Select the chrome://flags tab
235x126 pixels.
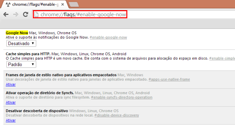tap(34, 4)
